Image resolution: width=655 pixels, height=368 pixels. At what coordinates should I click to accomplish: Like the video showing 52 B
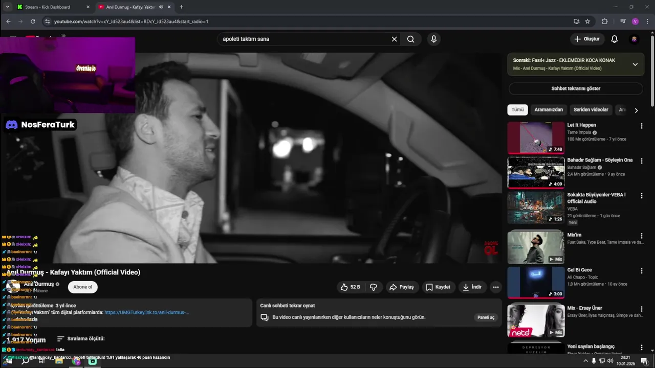point(351,287)
